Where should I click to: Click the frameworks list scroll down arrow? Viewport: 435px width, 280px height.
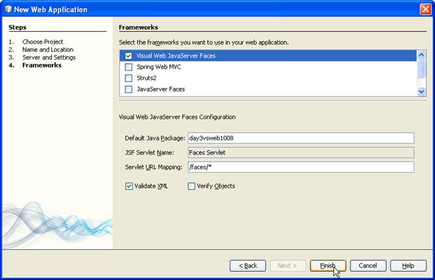pyautogui.click(x=421, y=91)
